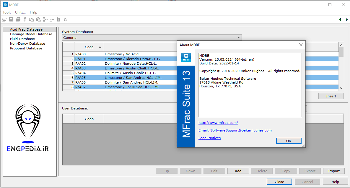Click row number 1 header in System table
The width and height of the screenshot is (350, 188).
tap(68, 54)
